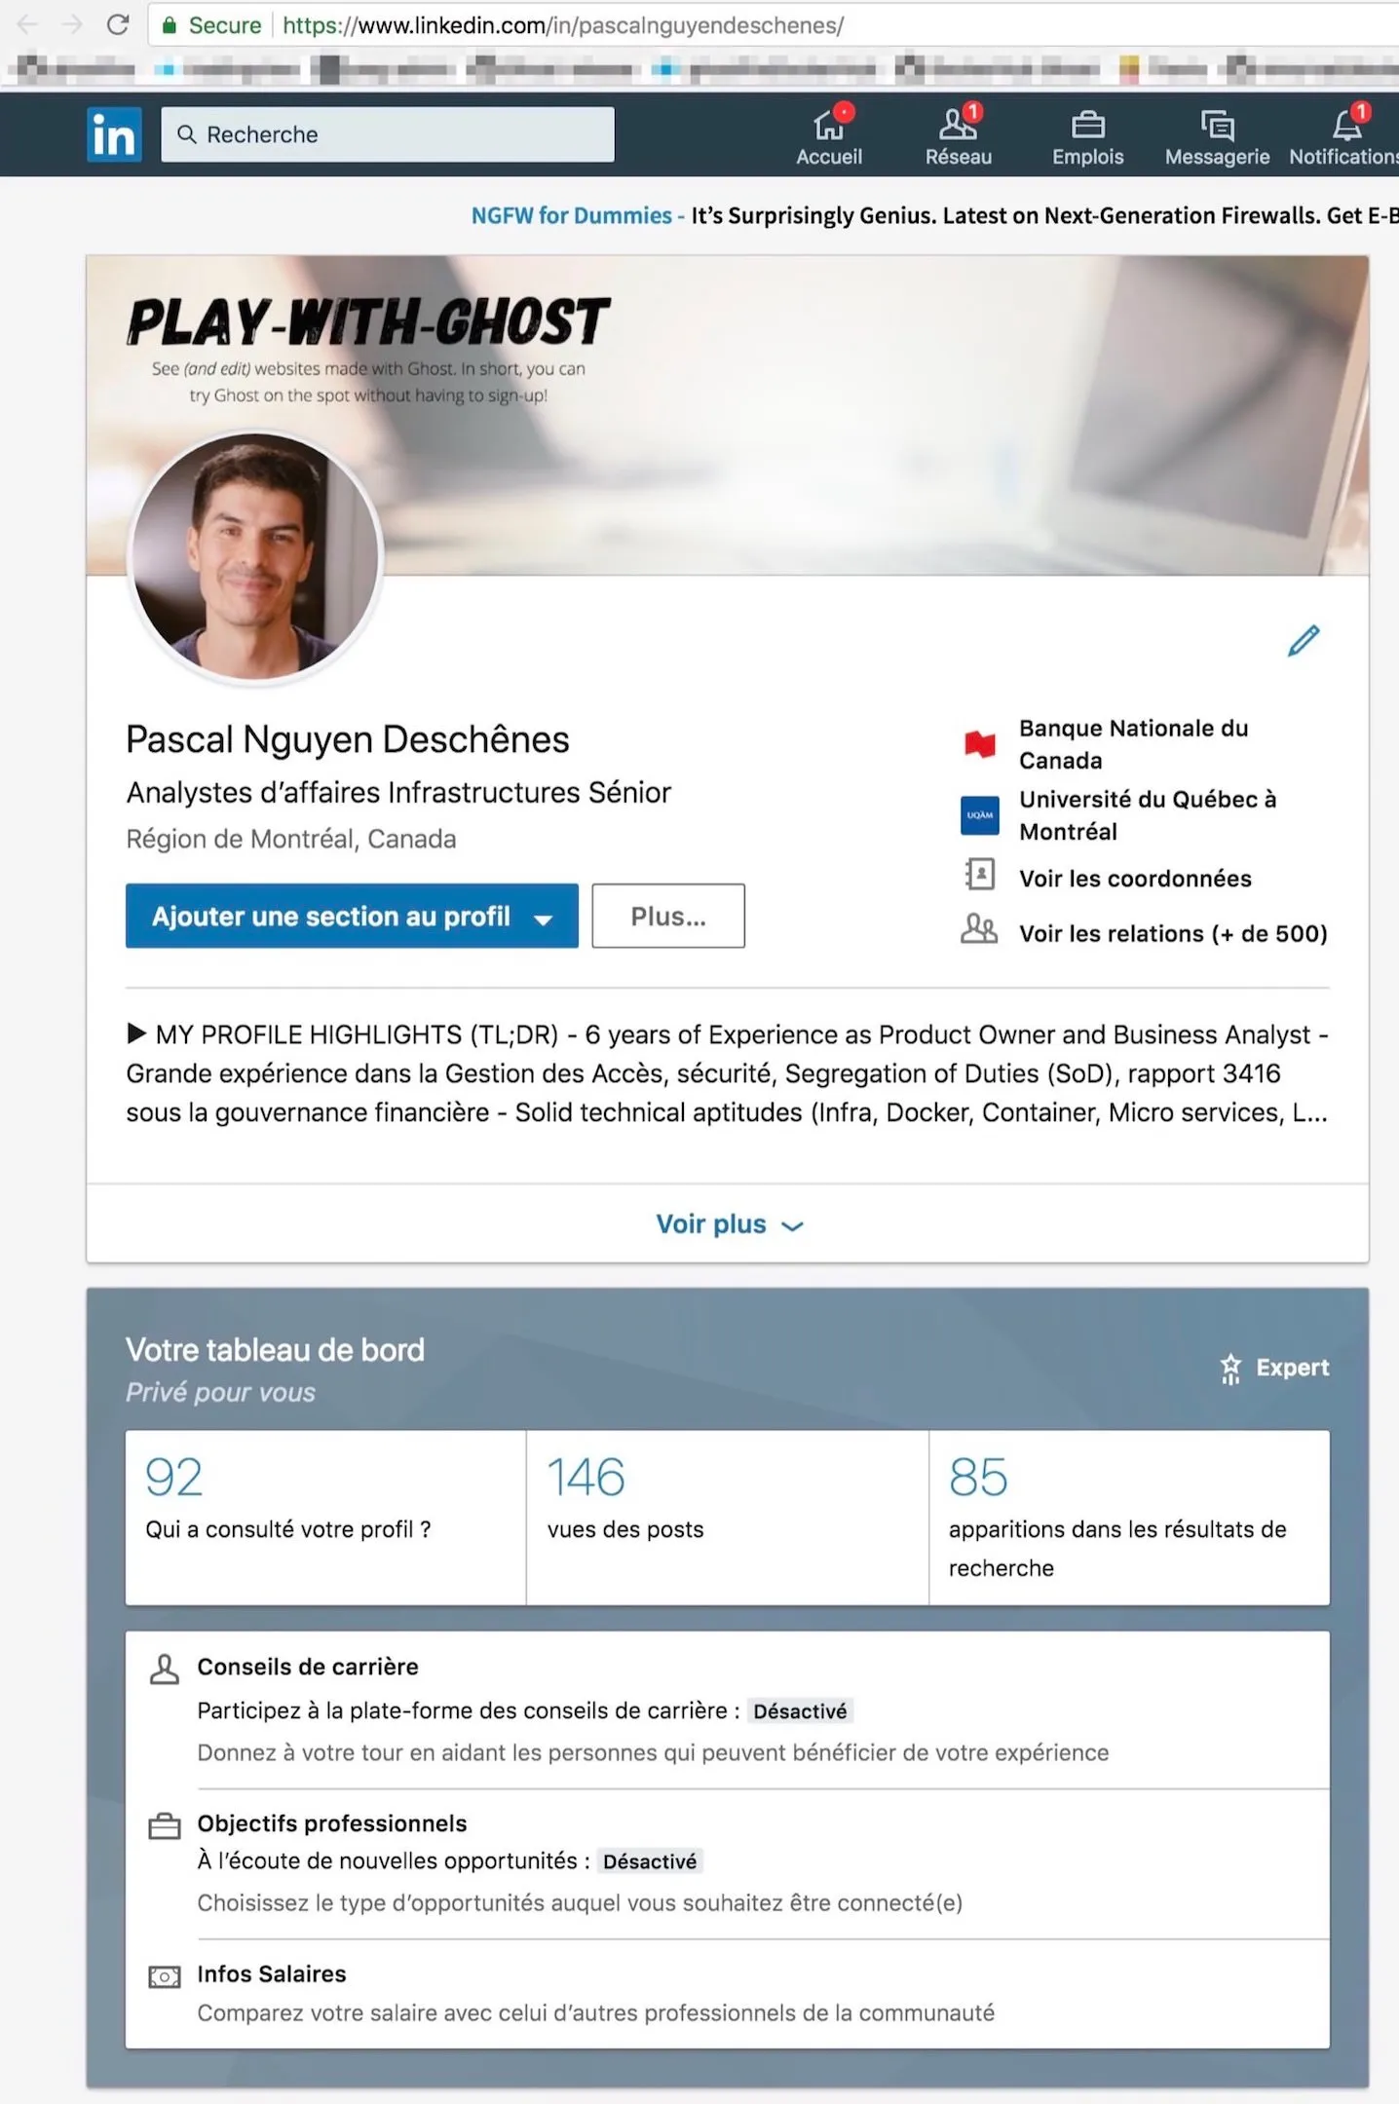Click the Objectifs professionnels briefcase icon
This screenshot has height=2104, width=1399.
[165, 1825]
